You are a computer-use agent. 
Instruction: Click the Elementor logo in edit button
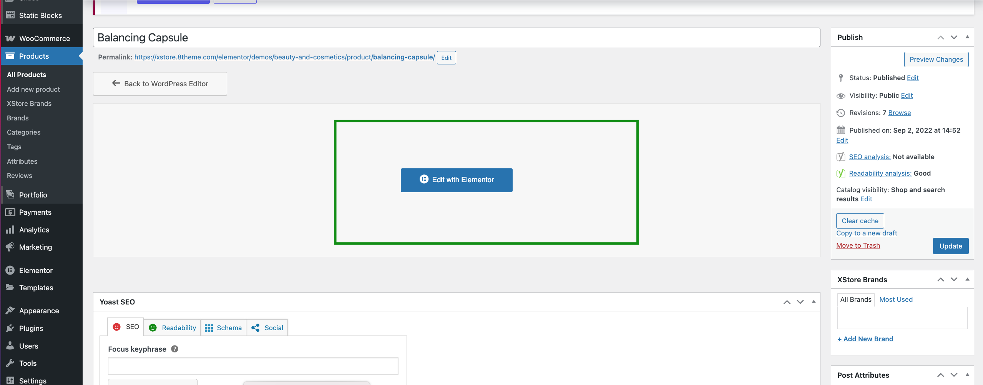tap(424, 179)
